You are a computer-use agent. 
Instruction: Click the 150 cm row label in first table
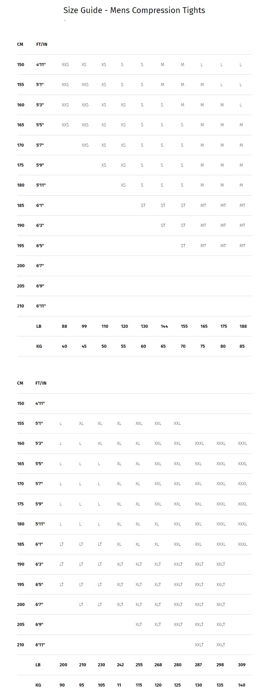coord(21,64)
